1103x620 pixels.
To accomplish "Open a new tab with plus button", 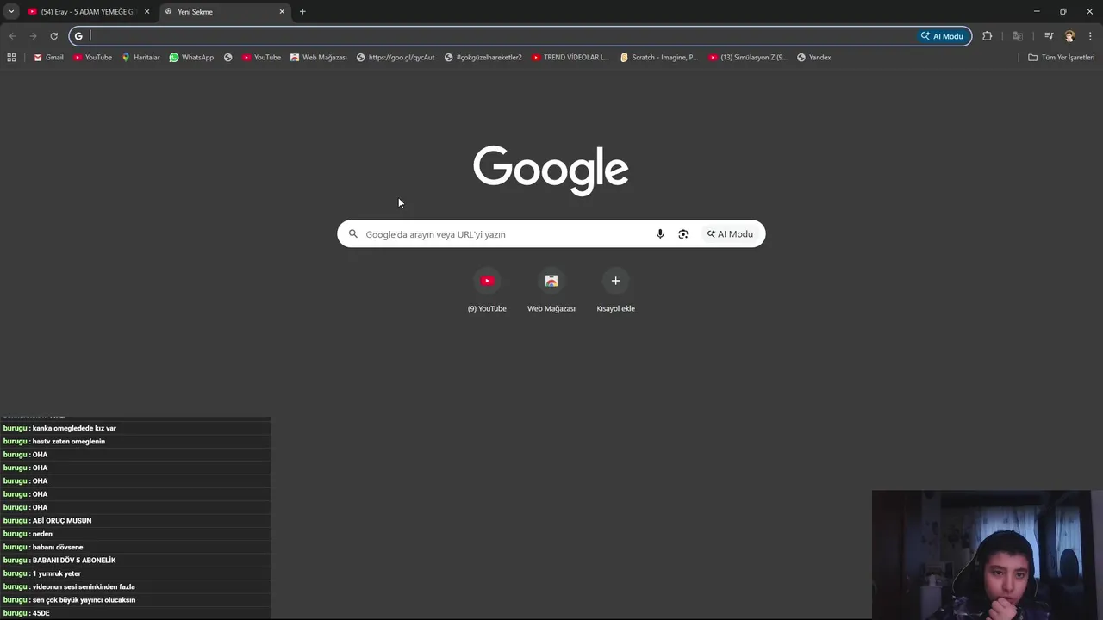I will (x=302, y=12).
